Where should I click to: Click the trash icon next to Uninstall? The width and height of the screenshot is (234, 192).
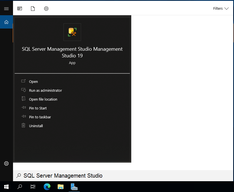click(x=24, y=125)
